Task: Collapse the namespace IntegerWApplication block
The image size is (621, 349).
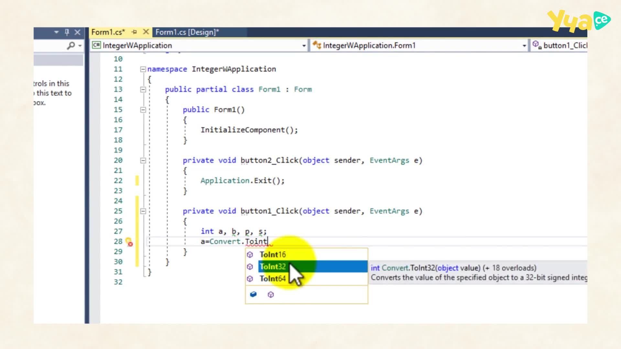Action: [143, 69]
